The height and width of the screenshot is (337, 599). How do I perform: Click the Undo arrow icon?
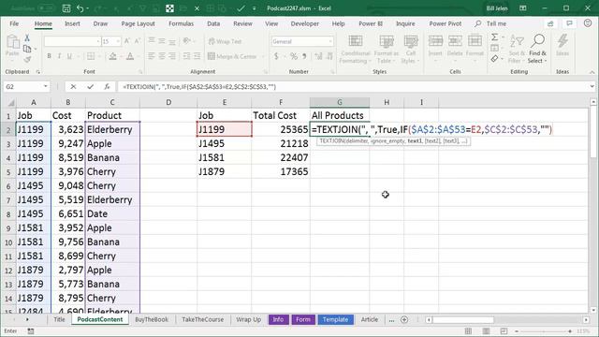tap(80, 8)
